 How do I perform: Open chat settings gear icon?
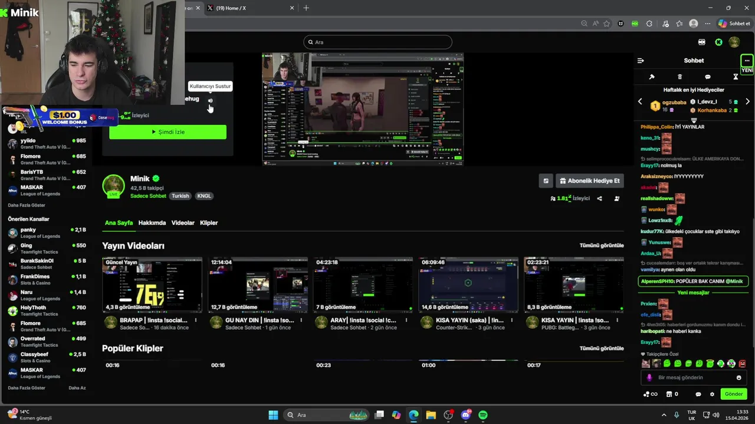point(712,394)
